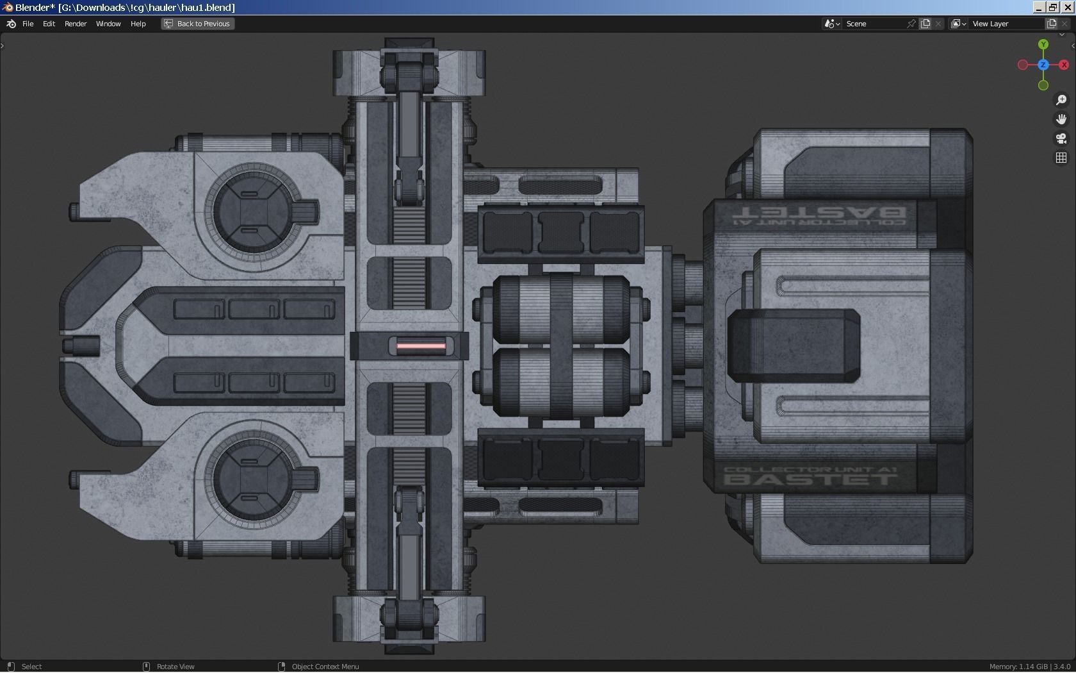1076x673 pixels.
Task: Add a new View Layer with the copy icon
Action: (x=1051, y=24)
